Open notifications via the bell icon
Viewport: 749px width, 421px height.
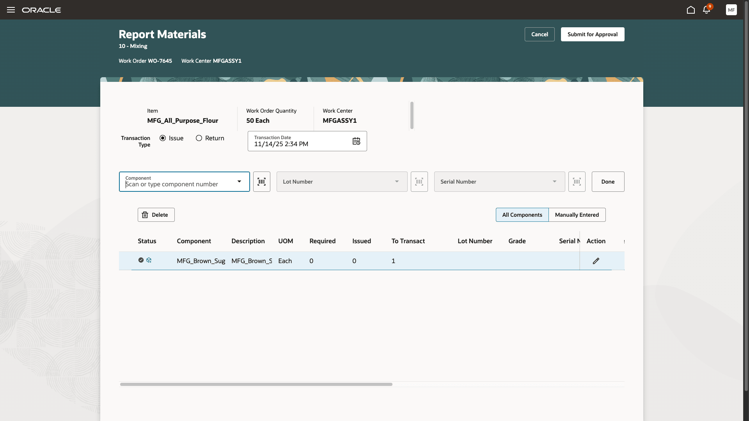click(707, 10)
